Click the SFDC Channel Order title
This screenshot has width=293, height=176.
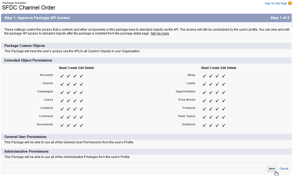pos(29,8)
